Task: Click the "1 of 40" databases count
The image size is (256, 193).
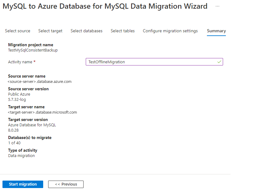Action: 14,143
